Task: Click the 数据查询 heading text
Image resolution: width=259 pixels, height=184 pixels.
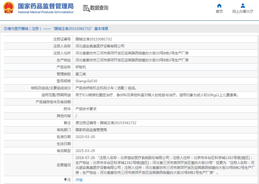Action: [x=99, y=8]
